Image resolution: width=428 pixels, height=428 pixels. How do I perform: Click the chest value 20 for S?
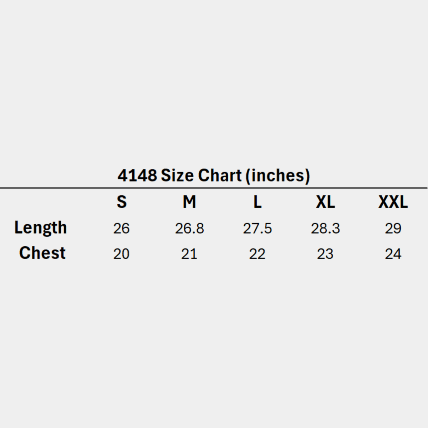point(122,254)
